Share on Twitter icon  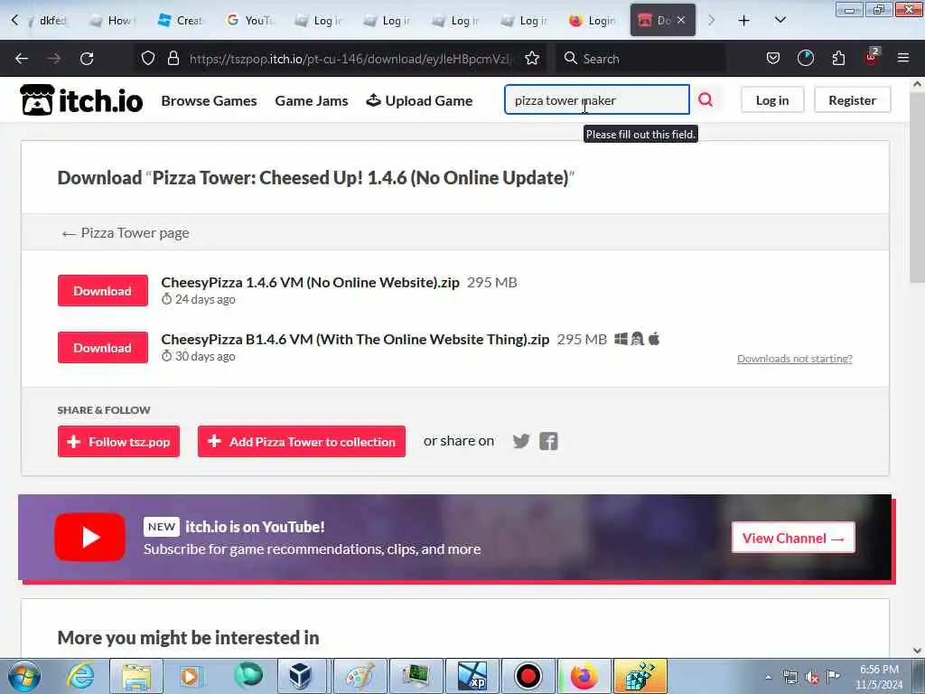tap(521, 441)
